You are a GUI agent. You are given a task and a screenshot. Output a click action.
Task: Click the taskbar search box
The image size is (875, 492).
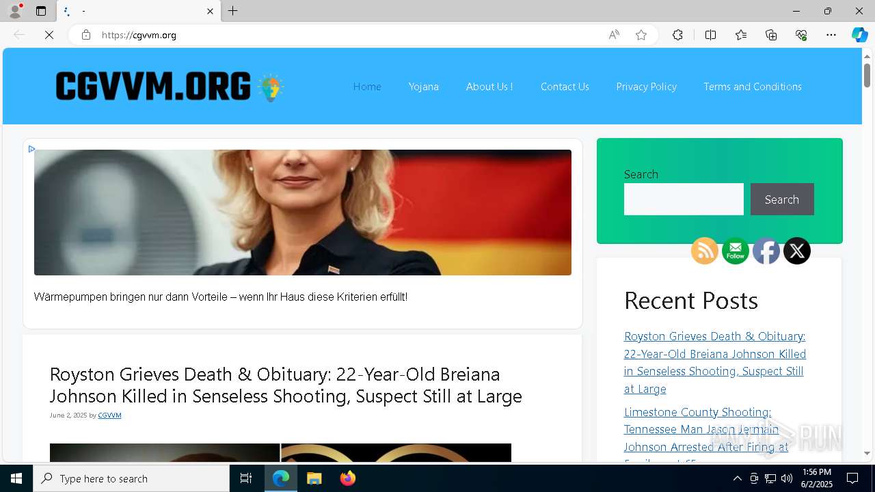(x=131, y=478)
